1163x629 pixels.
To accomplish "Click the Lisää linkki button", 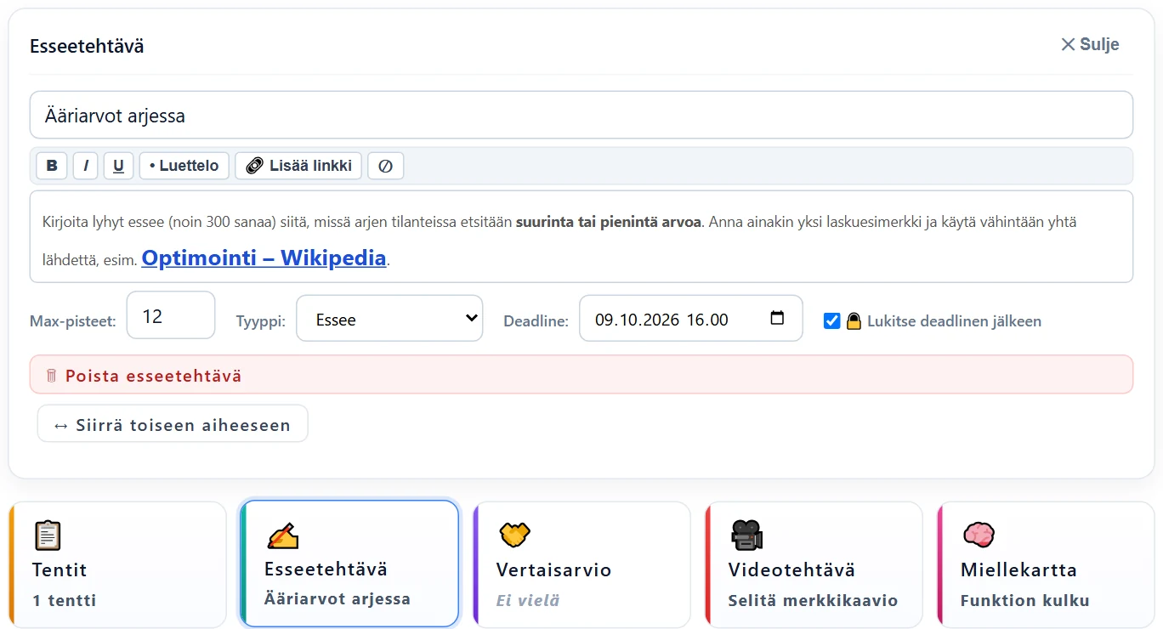I will (x=298, y=166).
